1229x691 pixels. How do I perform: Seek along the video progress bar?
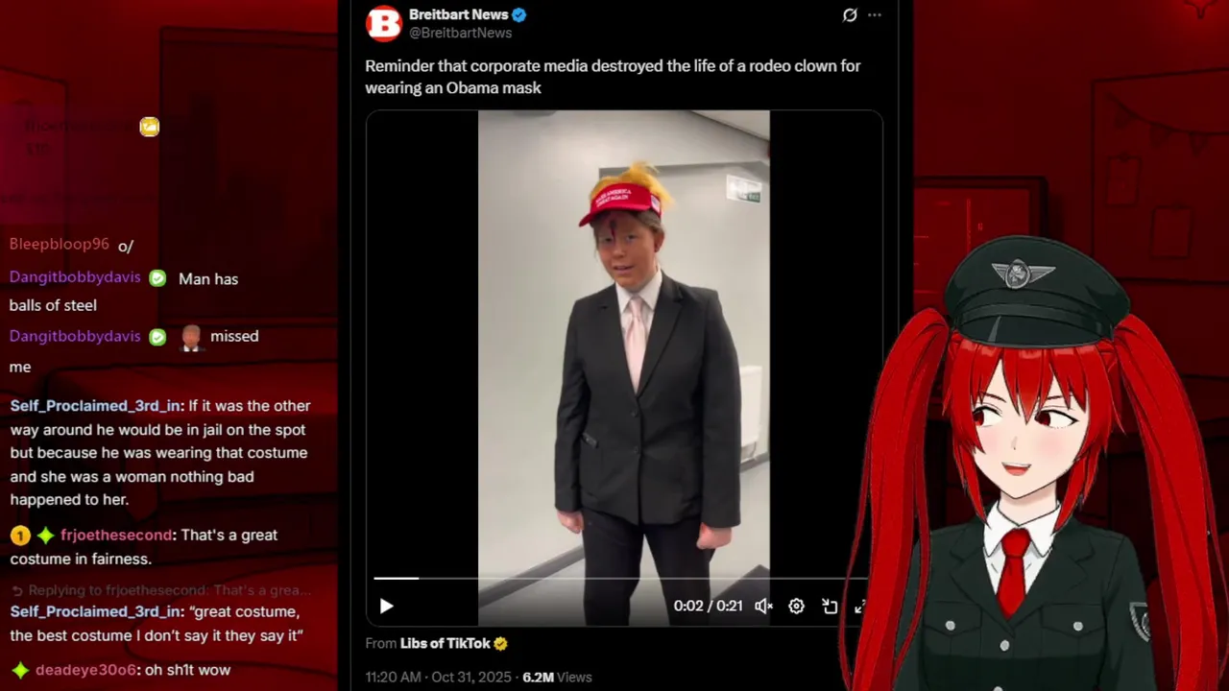click(x=619, y=578)
